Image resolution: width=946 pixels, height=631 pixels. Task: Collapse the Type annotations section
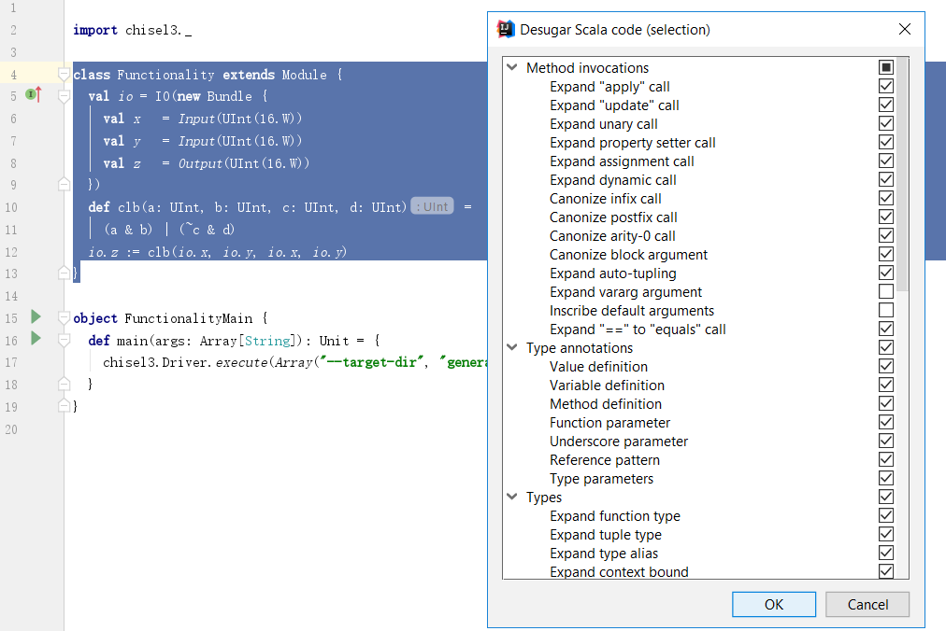(x=512, y=347)
